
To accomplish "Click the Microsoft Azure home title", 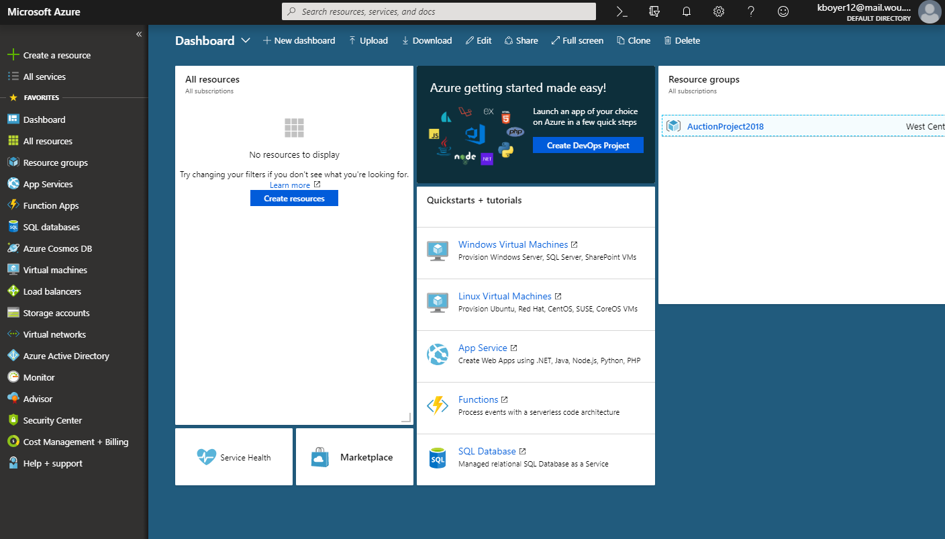I will [44, 11].
